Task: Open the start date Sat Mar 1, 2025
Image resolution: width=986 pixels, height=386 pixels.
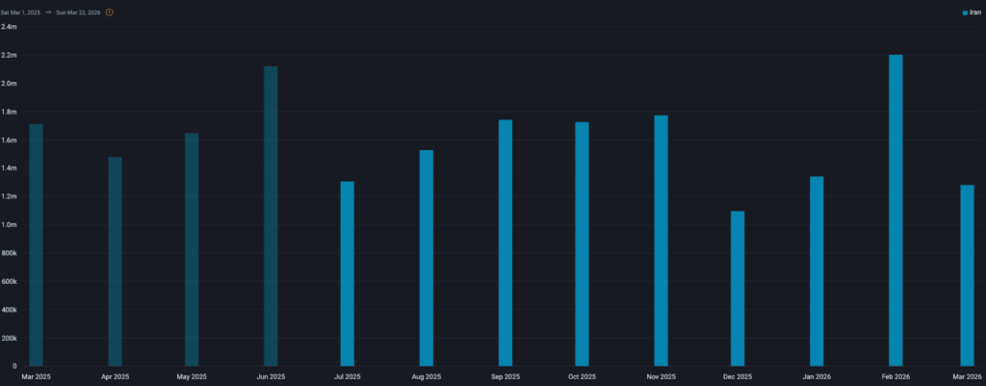Action: [x=20, y=13]
